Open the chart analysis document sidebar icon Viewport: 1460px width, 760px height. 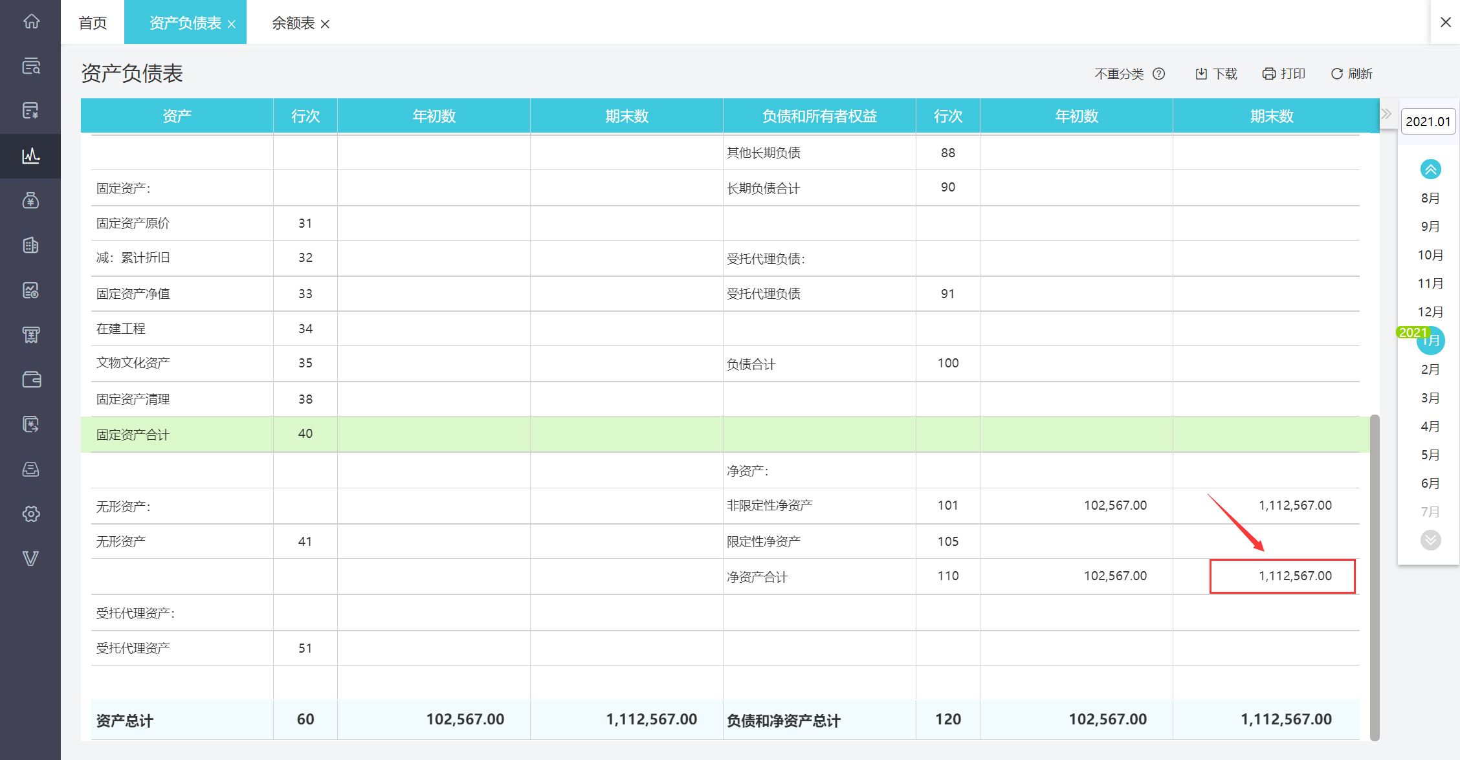31,290
